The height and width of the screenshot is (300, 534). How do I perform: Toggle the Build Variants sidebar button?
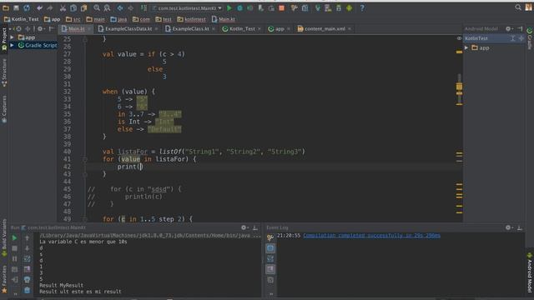[x=4, y=237]
